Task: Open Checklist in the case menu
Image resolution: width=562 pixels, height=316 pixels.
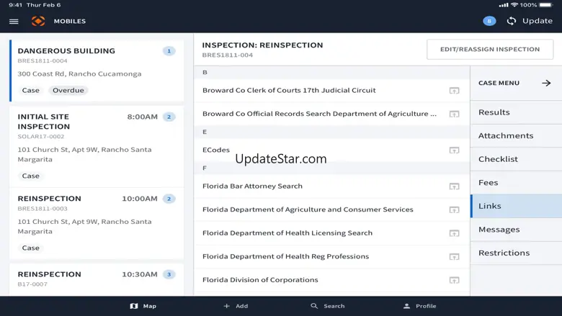Action: [x=516, y=159]
